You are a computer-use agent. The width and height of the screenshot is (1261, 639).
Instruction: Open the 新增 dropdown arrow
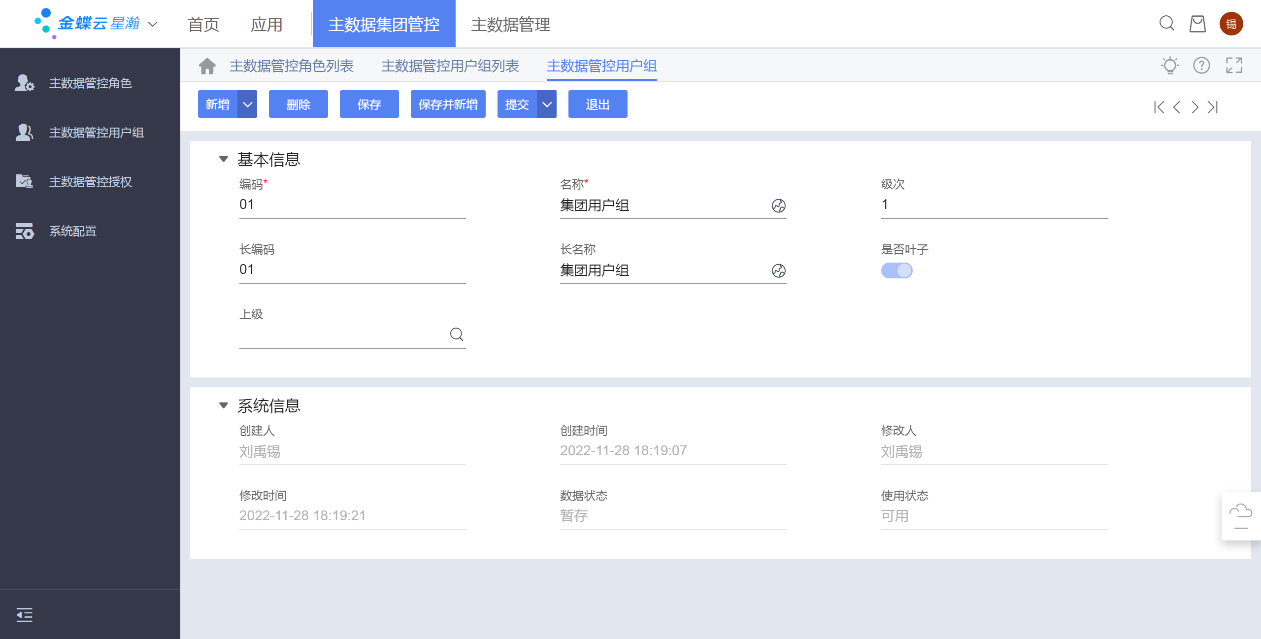tap(247, 104)
